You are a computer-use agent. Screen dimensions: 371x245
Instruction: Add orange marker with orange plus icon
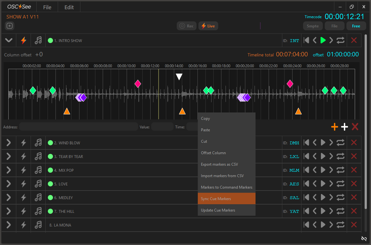[335, 127]
